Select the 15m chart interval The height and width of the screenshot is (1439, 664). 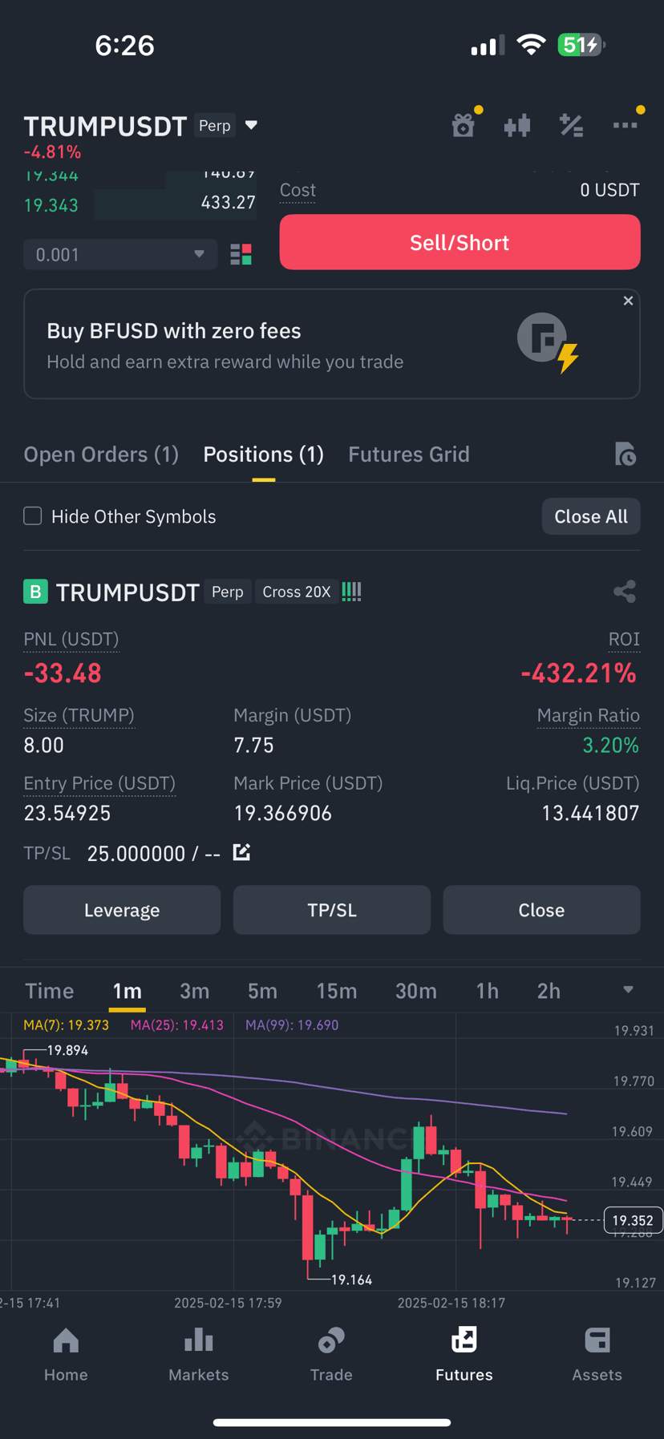[337, 991]
